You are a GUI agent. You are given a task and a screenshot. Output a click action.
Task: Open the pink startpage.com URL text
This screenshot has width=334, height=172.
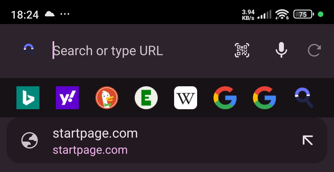point(90,150)
